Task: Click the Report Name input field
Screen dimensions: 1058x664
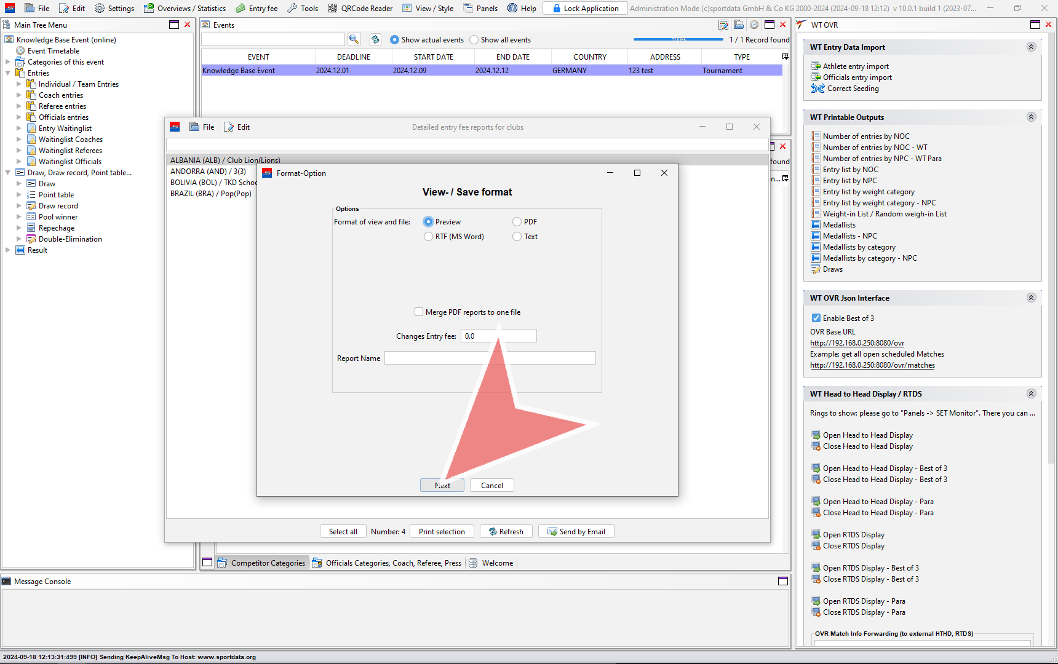Action: (490, 358)
